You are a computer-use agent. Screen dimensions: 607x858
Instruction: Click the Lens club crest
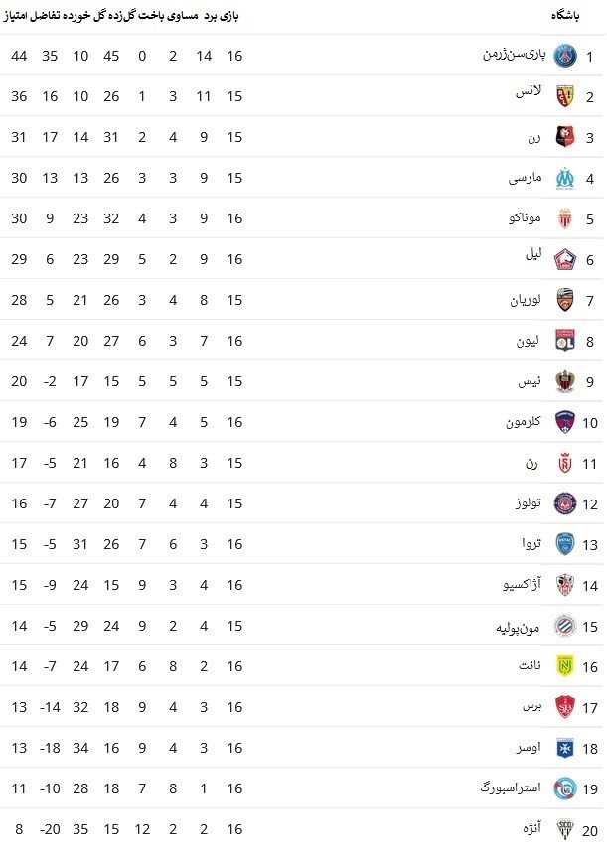click(x=564, y=96)
